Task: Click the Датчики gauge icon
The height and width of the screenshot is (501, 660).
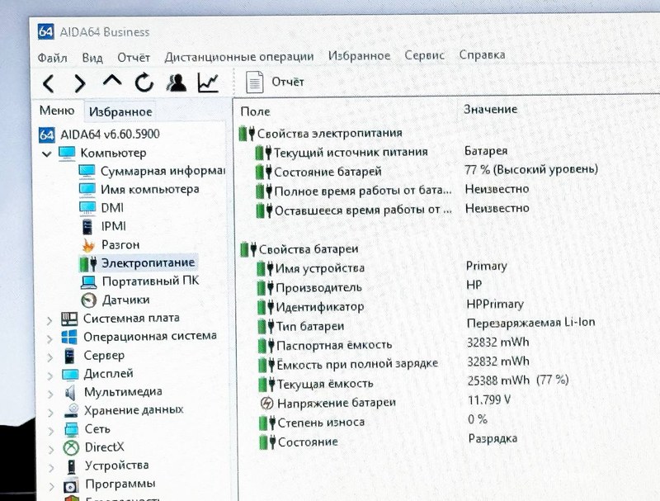Action: click(x=88, y=300)
